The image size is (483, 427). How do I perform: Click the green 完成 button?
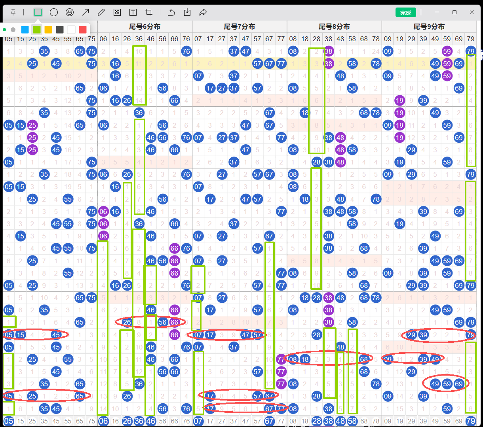coord(405,13)
